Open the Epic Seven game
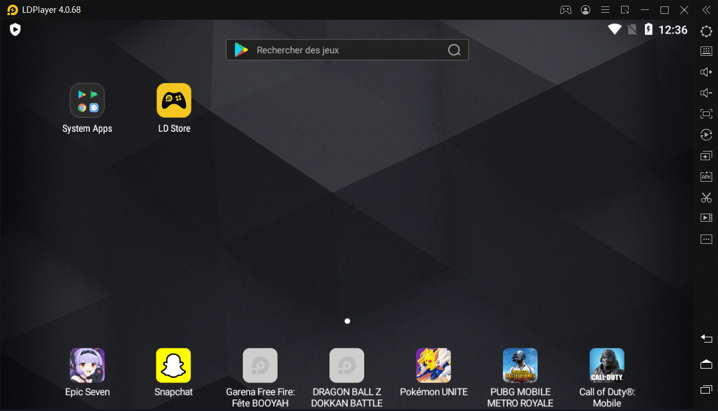718x411 pixels. click(x=87, y=365)
